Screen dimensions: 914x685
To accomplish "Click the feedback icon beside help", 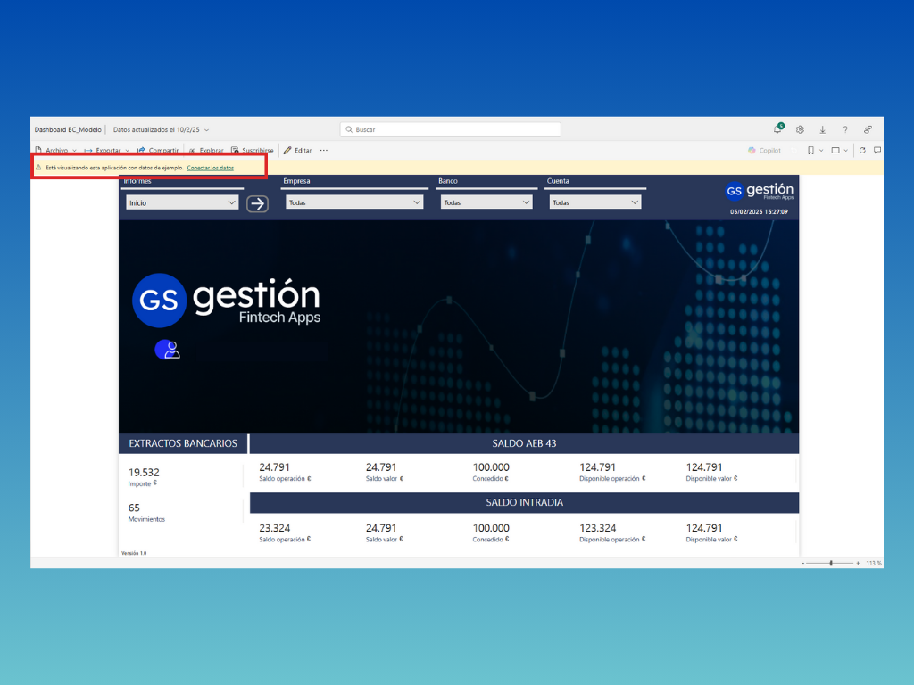I will point(868,129).
